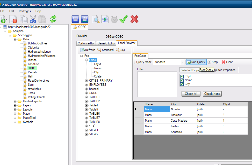Click the preview document magnifier icon
Image resolution: width=252 pixels, height=165 pixels.
click(96, 19)
